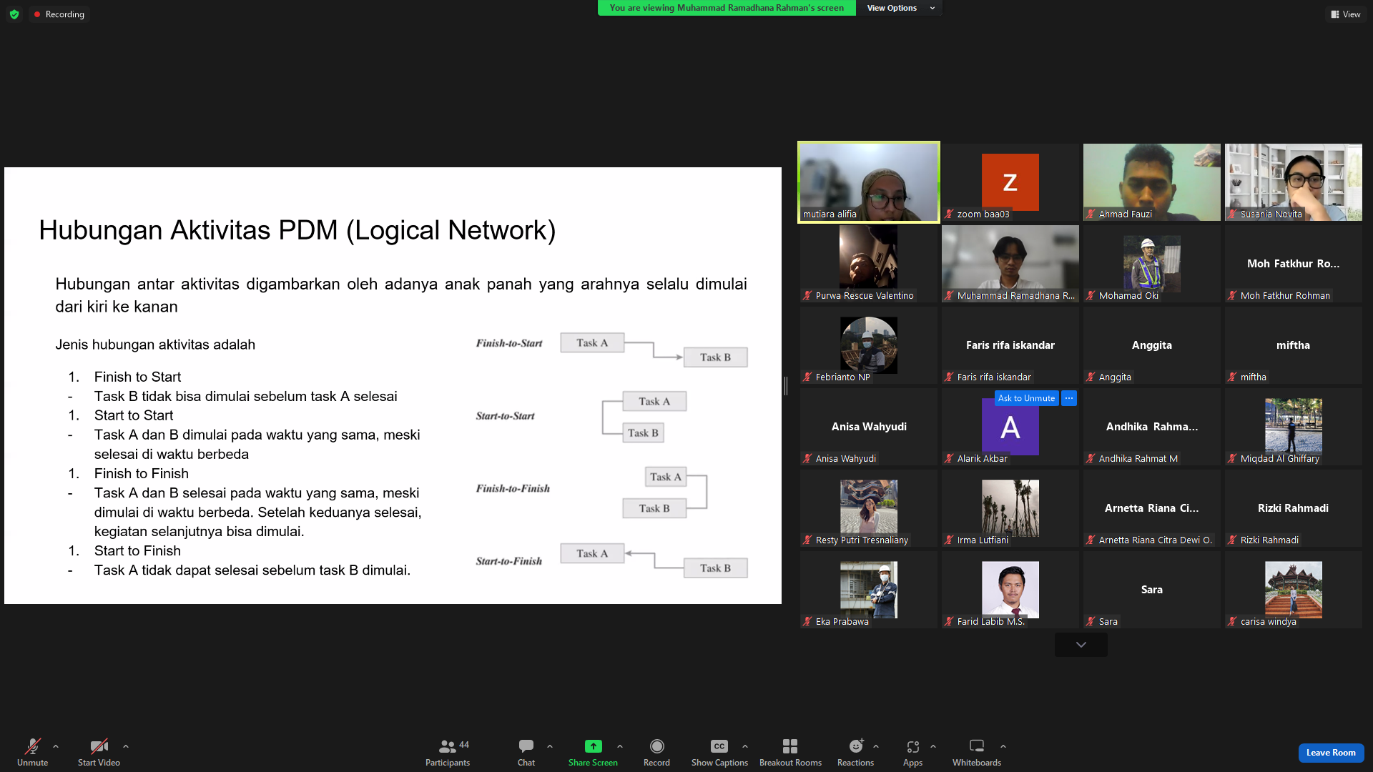Expand Reactions options arrow
This screenshot has height=772, width=1373.
(876, 746)
